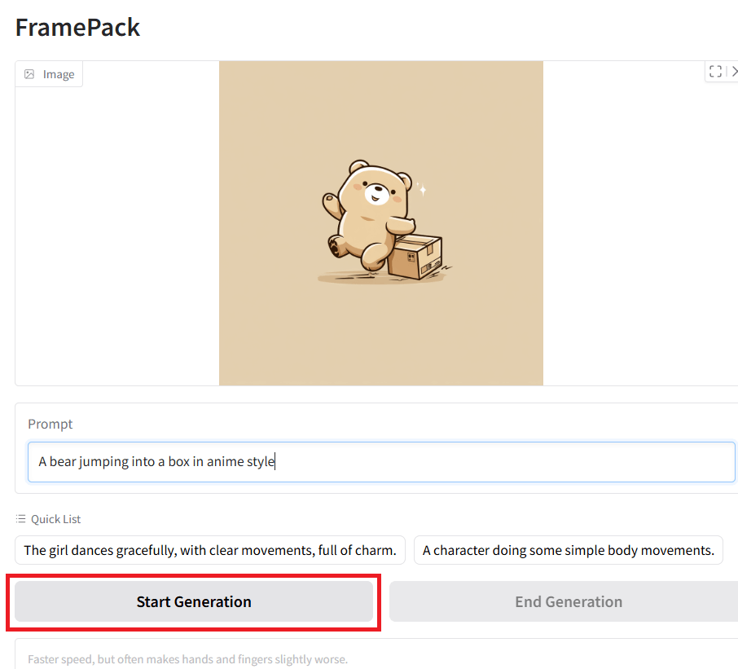This screenshot has height=669, width=738.
Task: Click the picture icon beside Image label
Action: [29, 74]
